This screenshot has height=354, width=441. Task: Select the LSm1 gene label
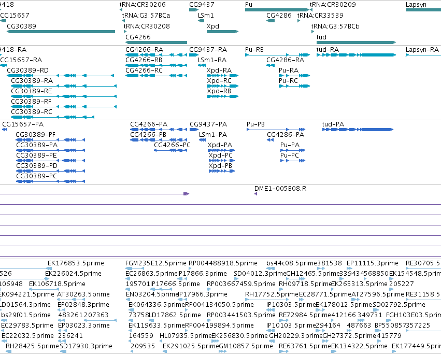click(x=206, y=15)
